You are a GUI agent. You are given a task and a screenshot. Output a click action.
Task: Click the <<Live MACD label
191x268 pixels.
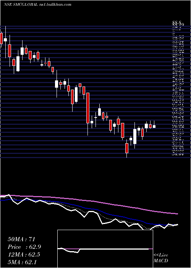point(161,258)
